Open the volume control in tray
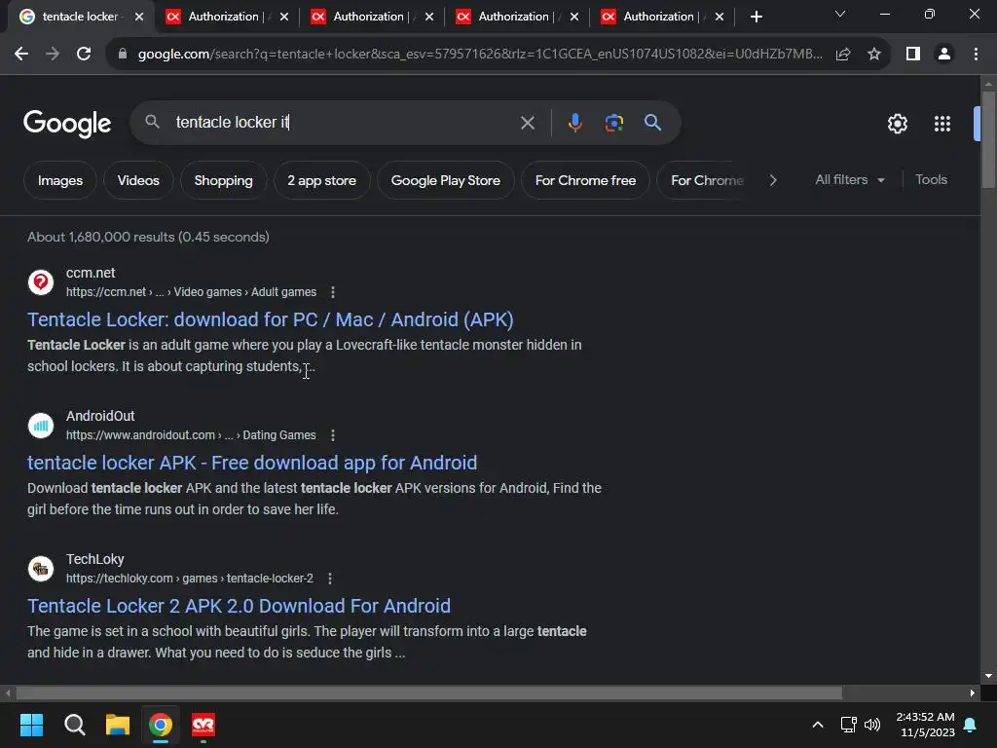 tap(871, 725)
